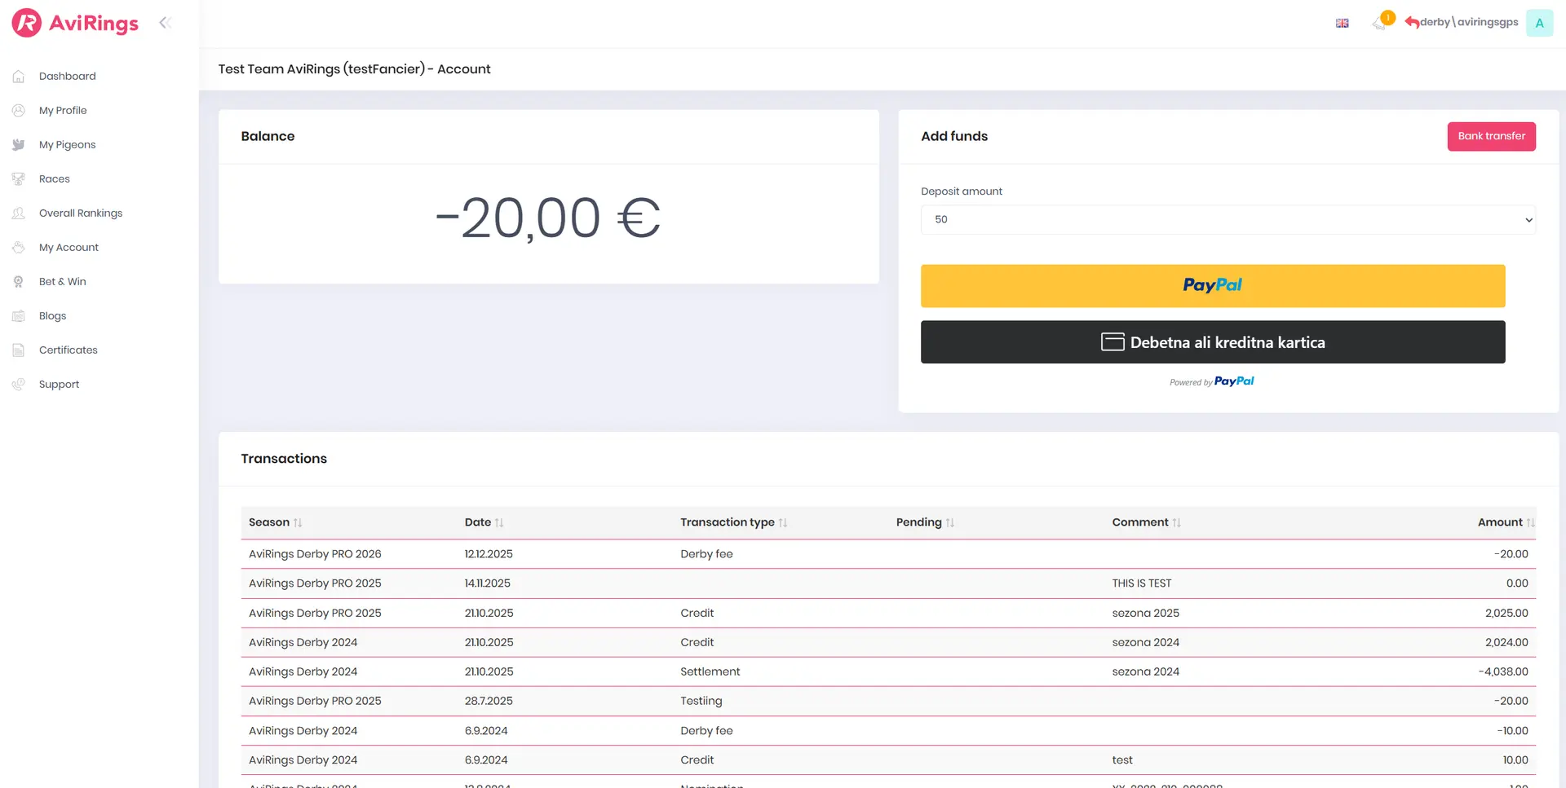The height and width of the screenshot is (788, 1566).
Task: Click the Dashboard home icon
Action: click(x=19, y=77)
